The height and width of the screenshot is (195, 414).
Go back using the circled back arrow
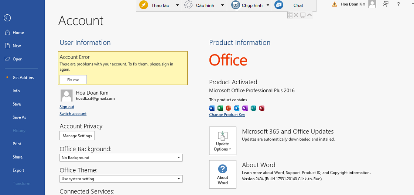click(7, 18)
